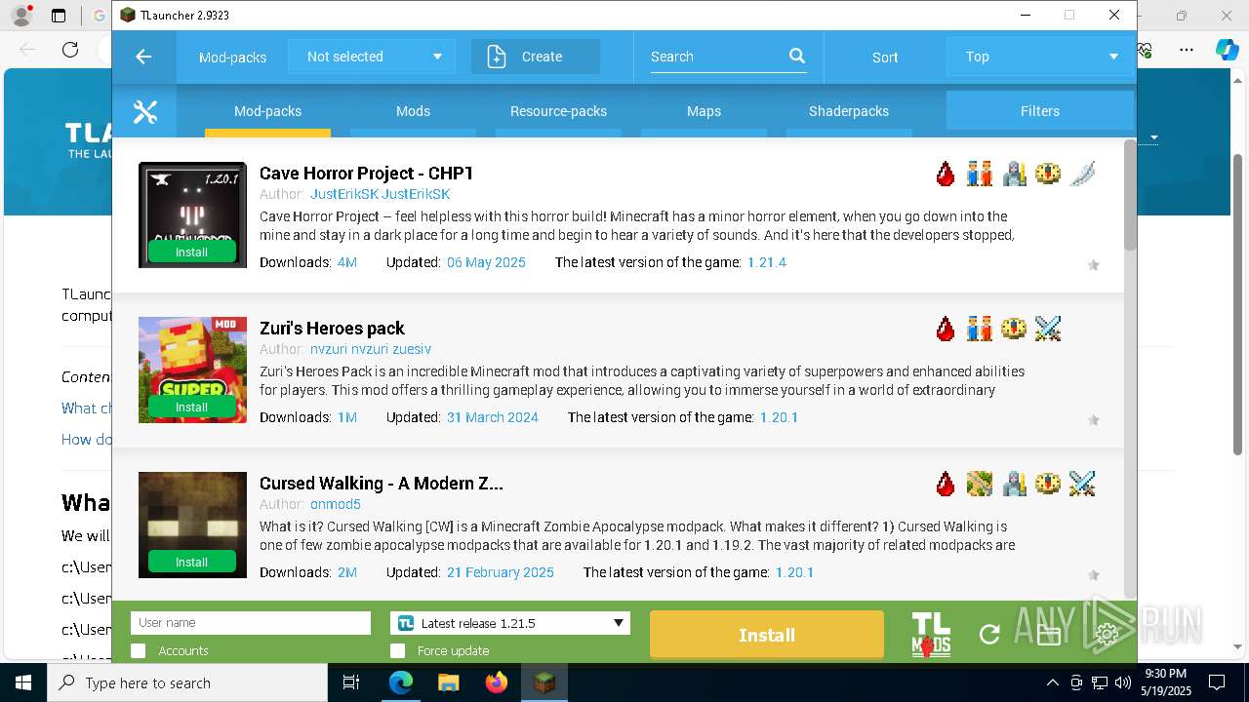Install Zuri's Heroes pack

(192, 407)
